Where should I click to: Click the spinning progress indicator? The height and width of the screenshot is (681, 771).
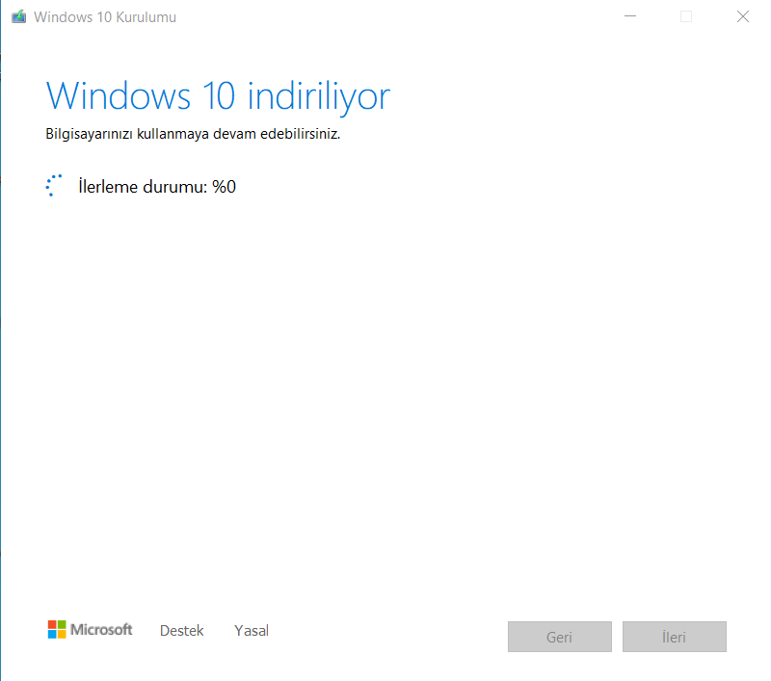[x=55, y=187]
